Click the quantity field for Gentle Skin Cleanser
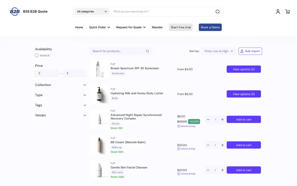297x186 pixels. 215,170
